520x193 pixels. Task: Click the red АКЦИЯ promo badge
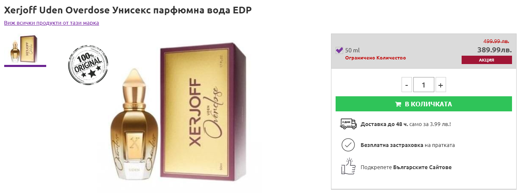pyautogui.click(x=486, y=60)
